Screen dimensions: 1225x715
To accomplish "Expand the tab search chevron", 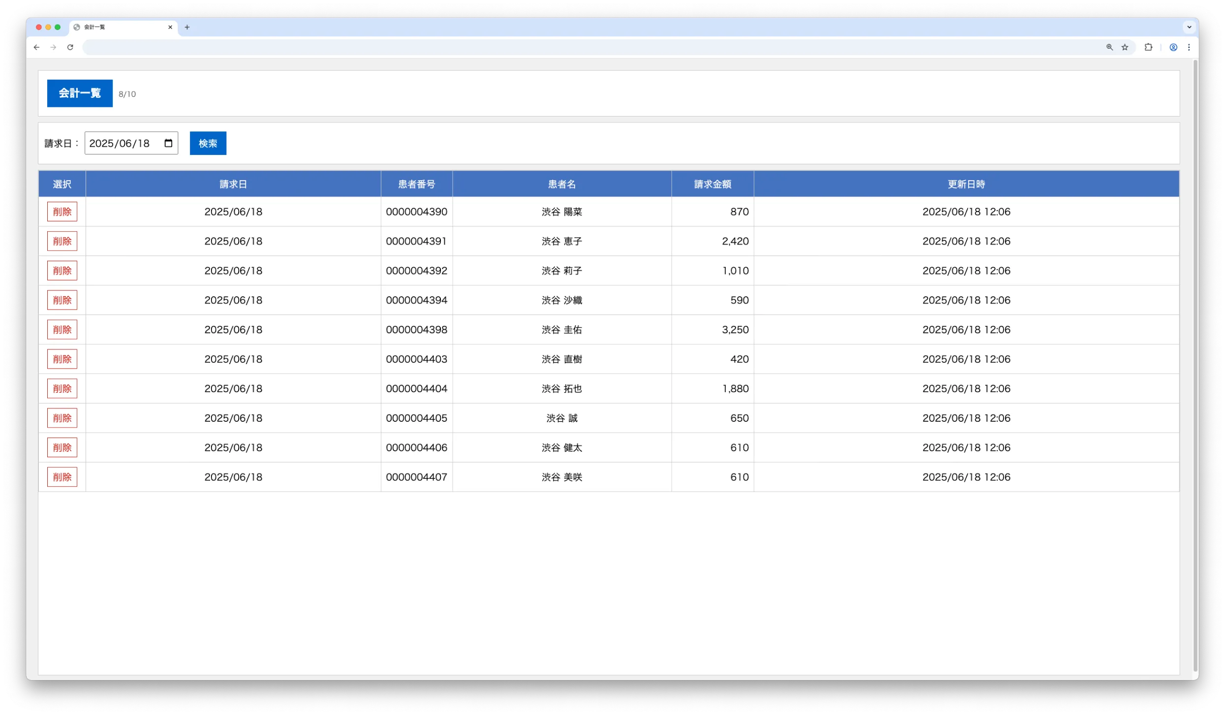I will pos(1189,27).
